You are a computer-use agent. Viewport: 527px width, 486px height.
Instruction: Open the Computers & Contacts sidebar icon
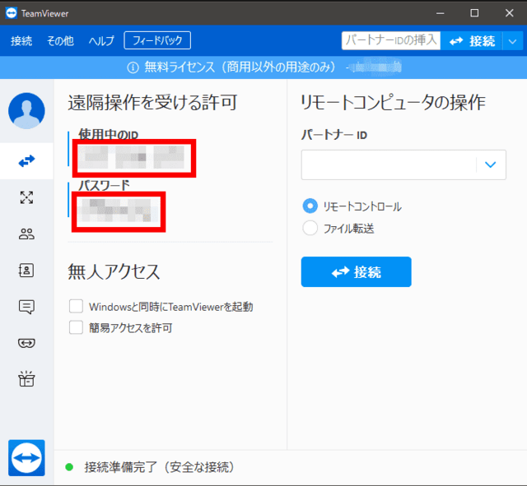[26, 270]
